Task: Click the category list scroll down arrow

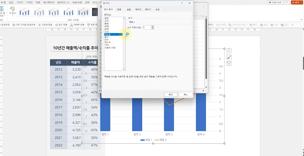Action: [x=124, y=69]
